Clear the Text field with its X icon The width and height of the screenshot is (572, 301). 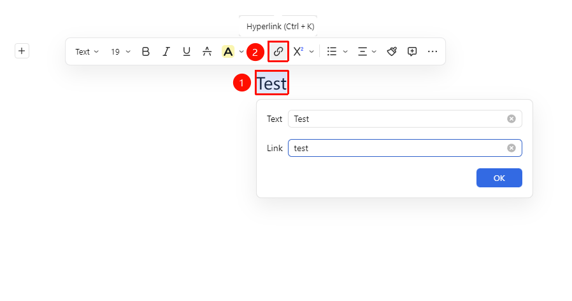511,119
